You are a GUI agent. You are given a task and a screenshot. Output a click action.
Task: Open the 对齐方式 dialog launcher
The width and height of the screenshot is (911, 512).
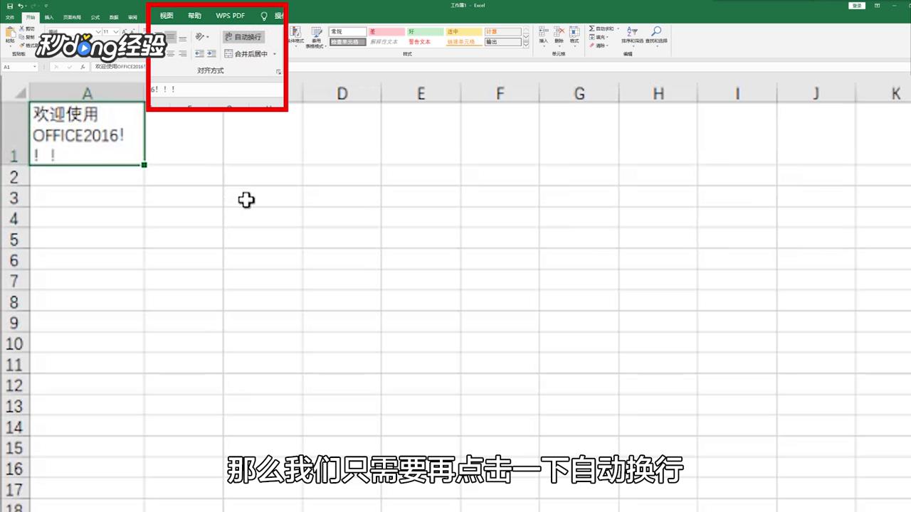[278, 72]
